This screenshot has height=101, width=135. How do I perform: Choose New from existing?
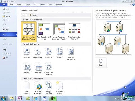60,88
